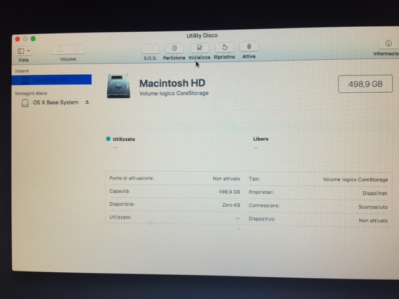Viewport: 399px width, 299px height.
Task: Open the Informazioni info button
Action: click(x=388, y=44)
